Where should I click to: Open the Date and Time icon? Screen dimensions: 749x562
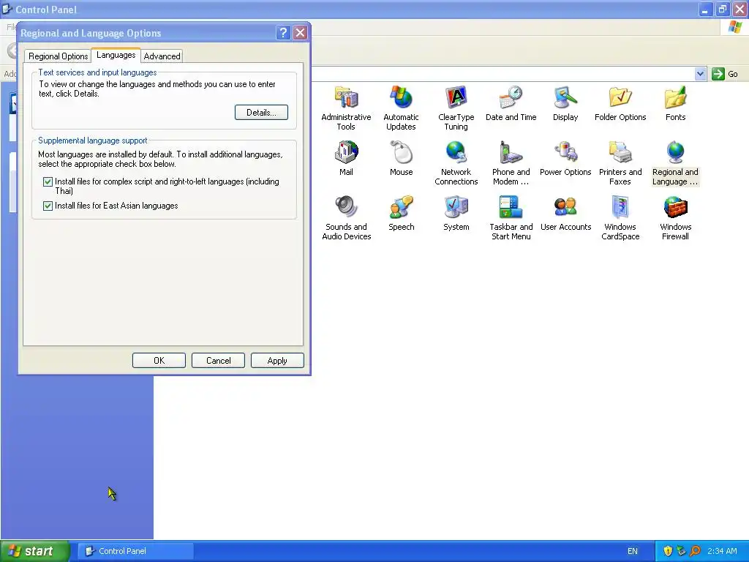511,103
